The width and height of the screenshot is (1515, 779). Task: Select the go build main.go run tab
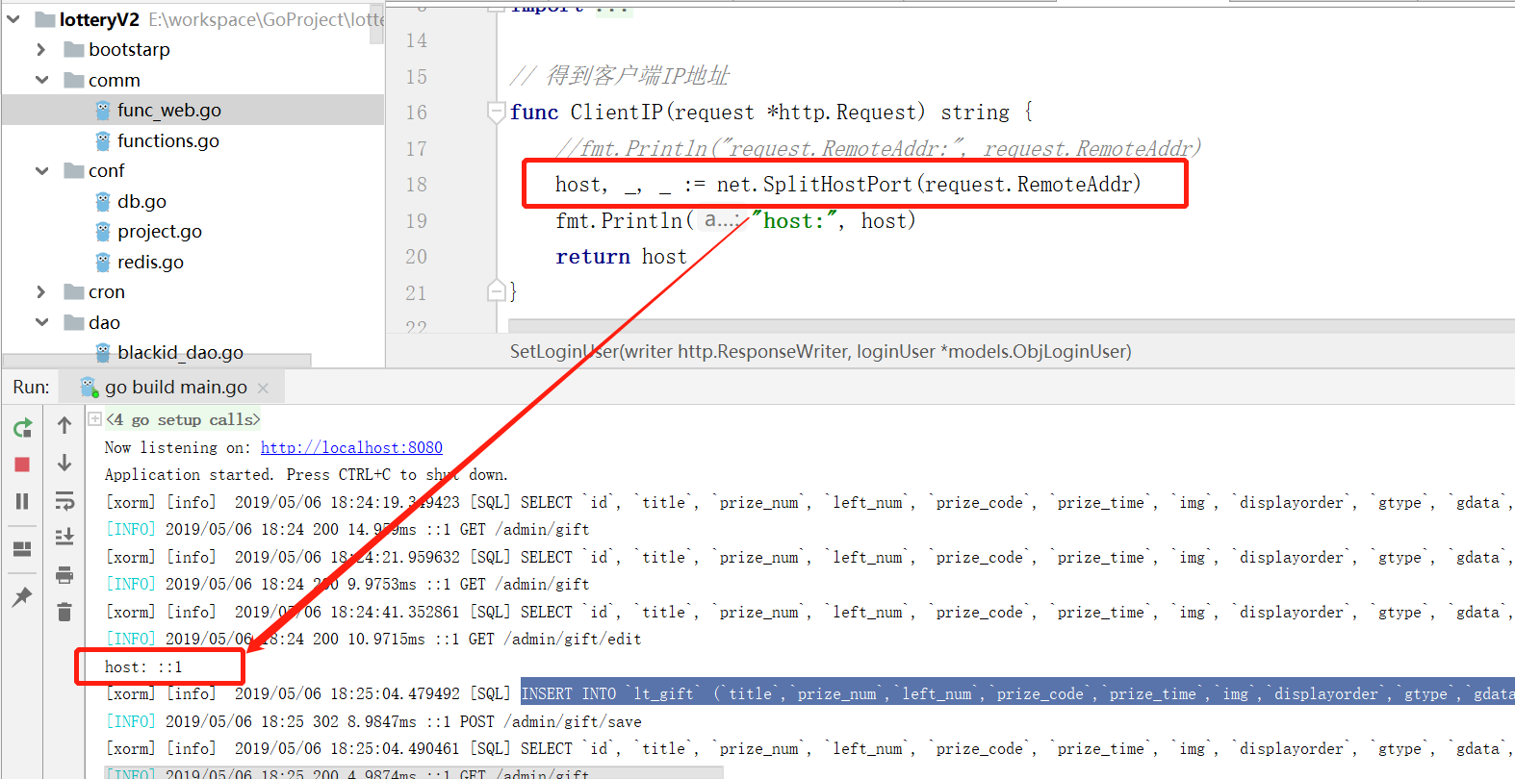pos(172,387)
